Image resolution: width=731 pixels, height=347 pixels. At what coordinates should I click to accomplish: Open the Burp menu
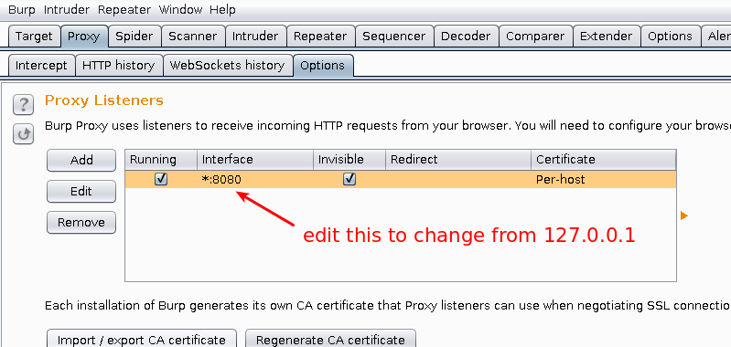[x=21, y=9]
